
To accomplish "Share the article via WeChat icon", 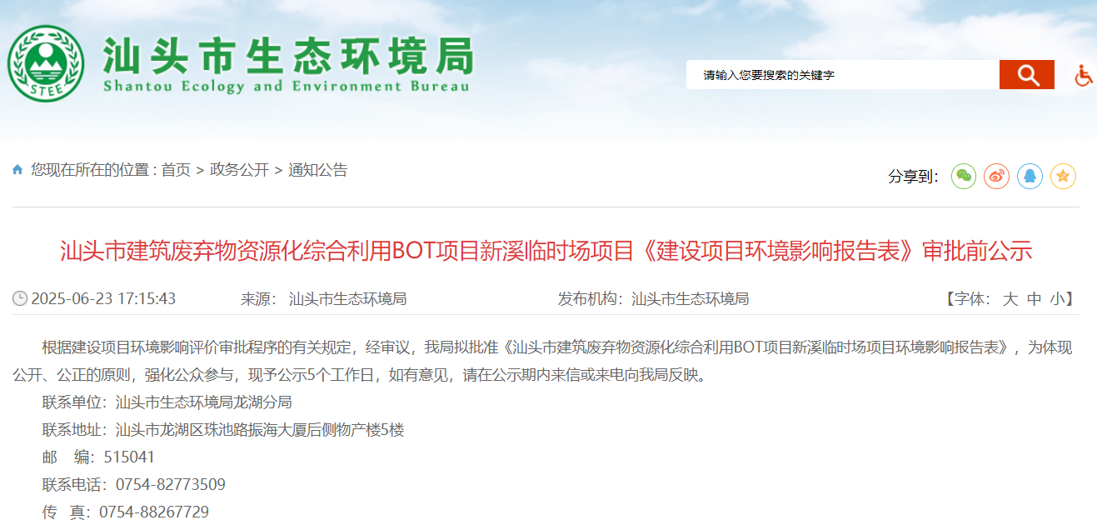I will 964,176.
